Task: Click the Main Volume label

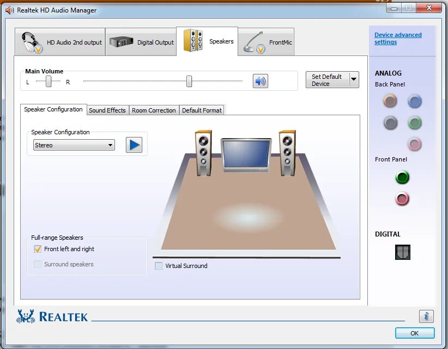Action: coord(44,71)
